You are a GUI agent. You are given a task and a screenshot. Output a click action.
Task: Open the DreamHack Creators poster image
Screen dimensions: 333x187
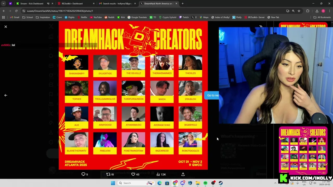pyautogui.click(x=133, y=95)
